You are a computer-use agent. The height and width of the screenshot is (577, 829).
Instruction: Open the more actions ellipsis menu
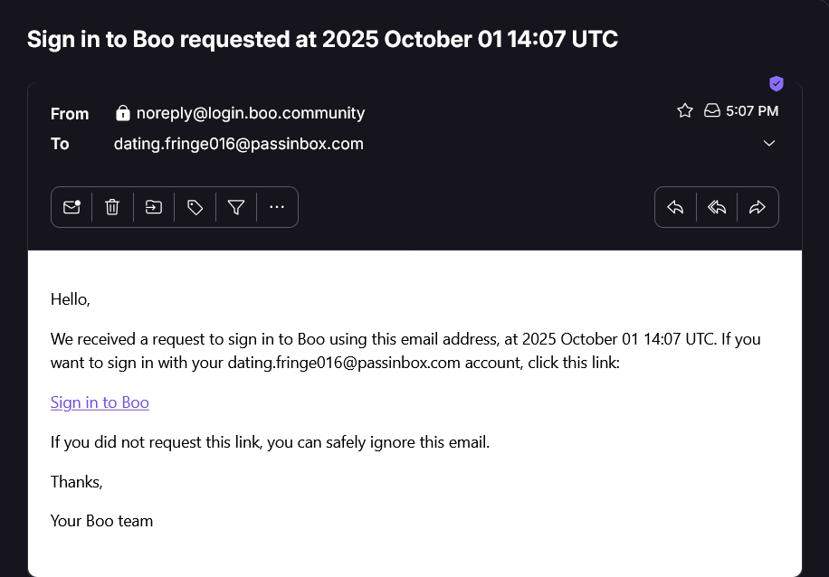pyautogui.click(x=277, y=207)
